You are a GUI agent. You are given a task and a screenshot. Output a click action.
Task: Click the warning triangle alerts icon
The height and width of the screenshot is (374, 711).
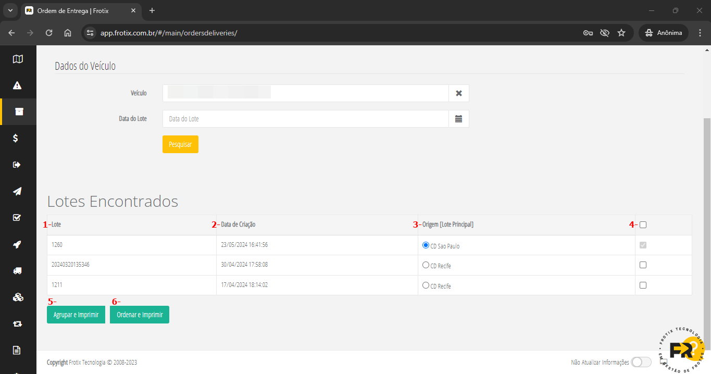point(18,85)
